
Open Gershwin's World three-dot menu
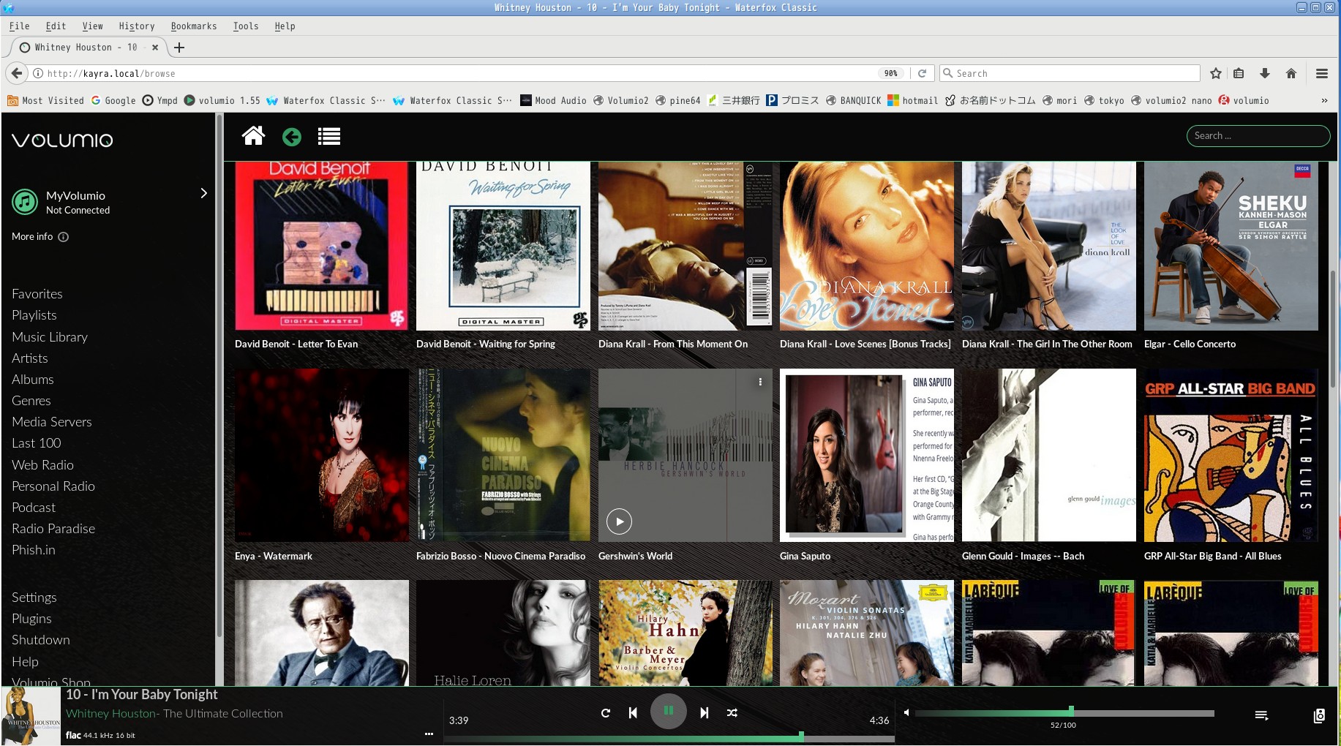pos(760,382)
